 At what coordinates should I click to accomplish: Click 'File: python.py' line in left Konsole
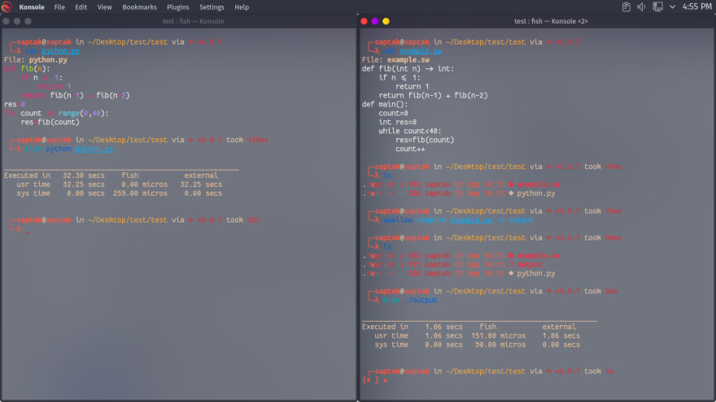(36, 60)
